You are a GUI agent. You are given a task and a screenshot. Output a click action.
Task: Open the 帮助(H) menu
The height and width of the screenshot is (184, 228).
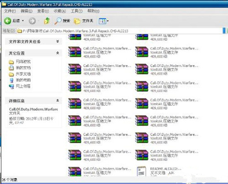tap(93, 11)
